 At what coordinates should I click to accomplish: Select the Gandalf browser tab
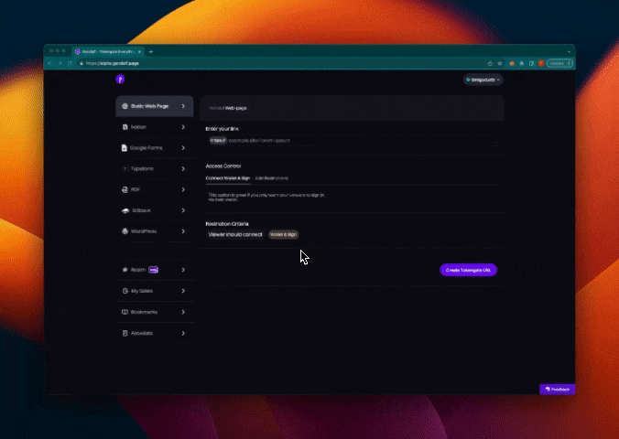[x=108, y=51]
